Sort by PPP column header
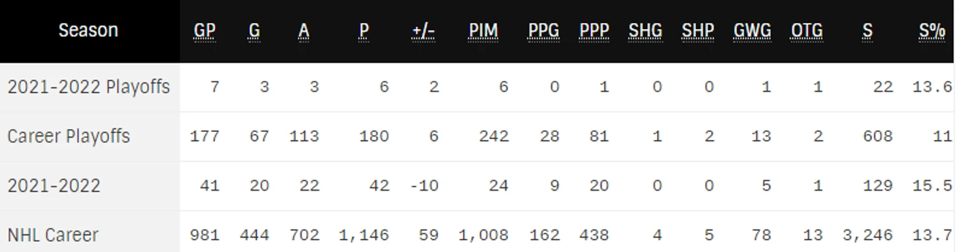Screen dimensions: 963x252 click(594, 30)
